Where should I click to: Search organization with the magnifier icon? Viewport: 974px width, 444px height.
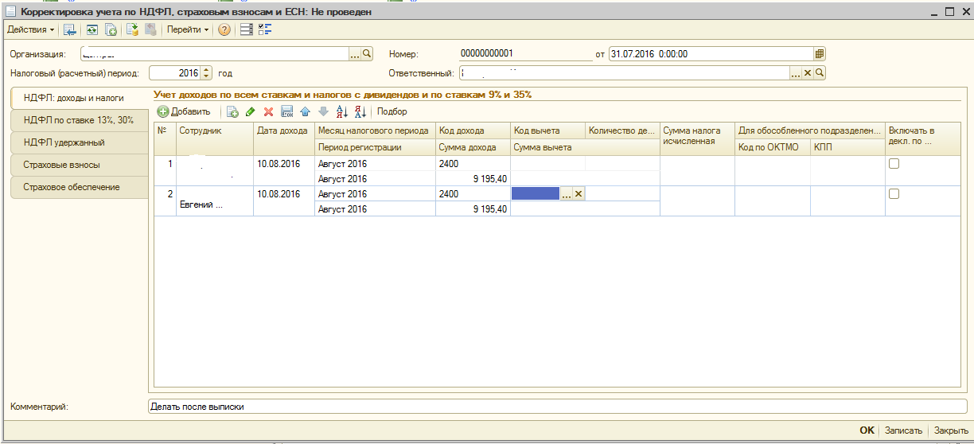click(x=368, y=54)
